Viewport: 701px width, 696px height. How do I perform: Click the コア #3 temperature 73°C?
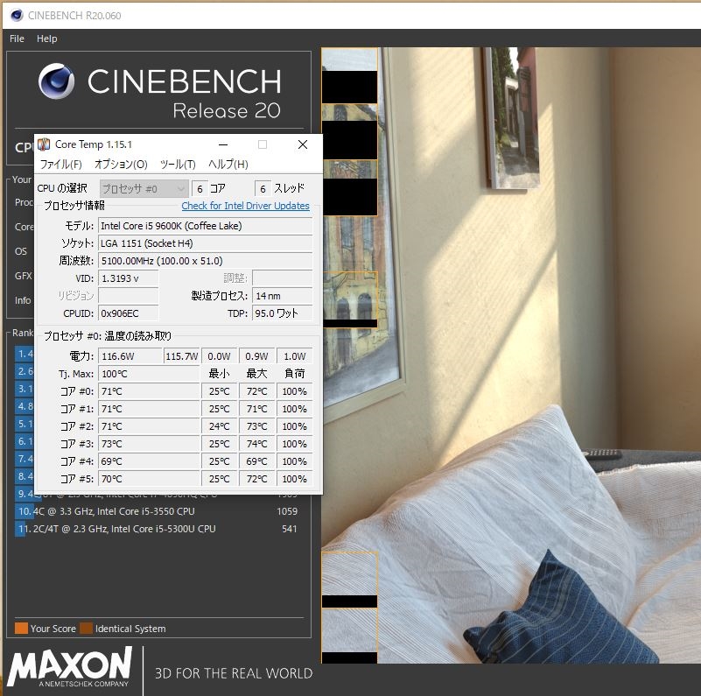pos(149,444)
